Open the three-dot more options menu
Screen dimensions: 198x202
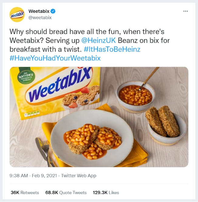click(x=186, y=11)
